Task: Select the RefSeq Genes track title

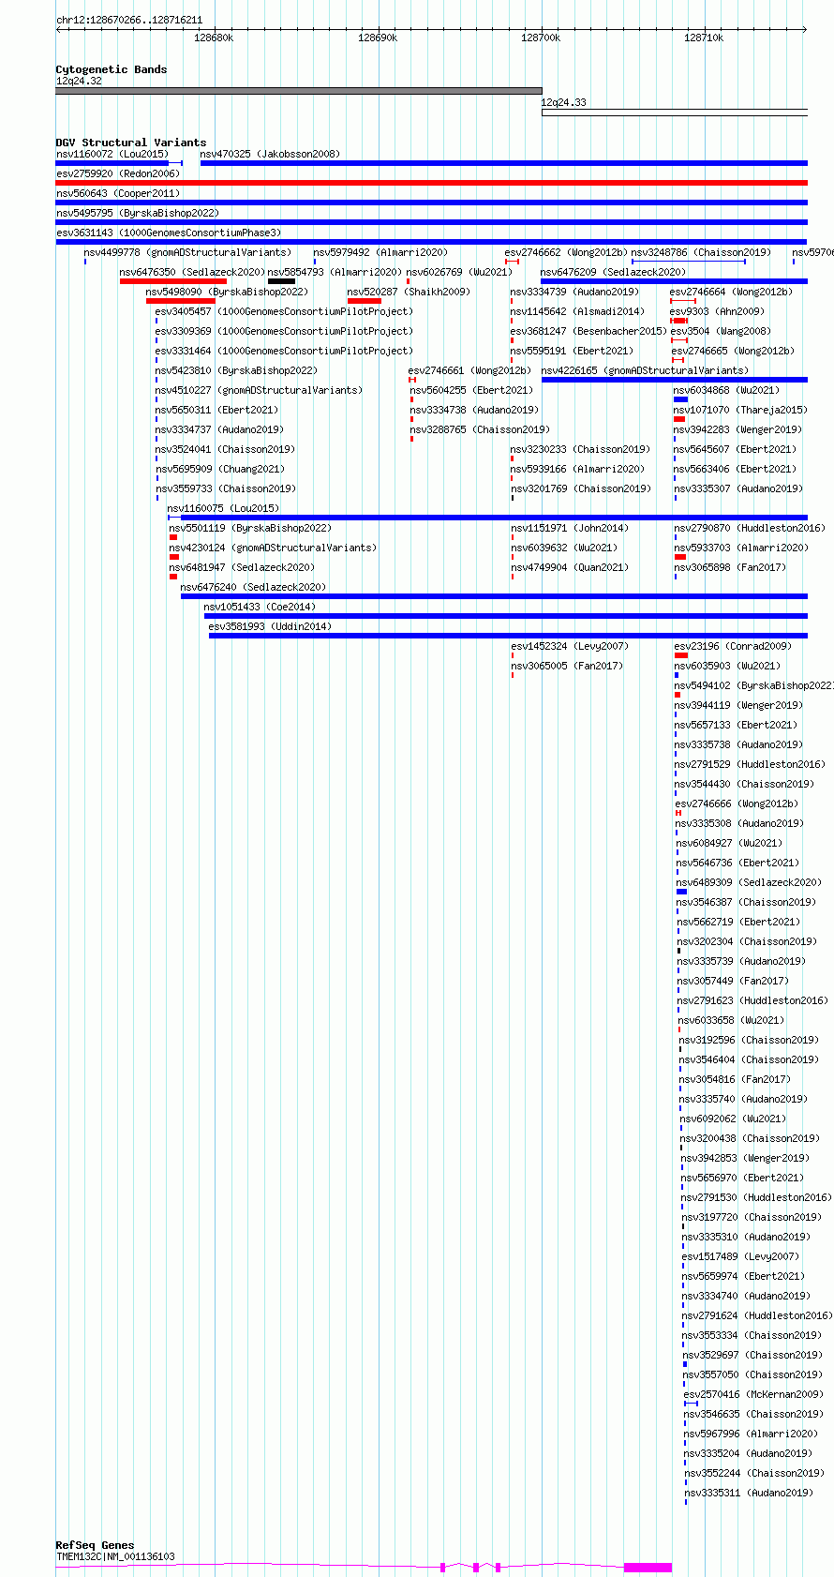Action: 95,1545
